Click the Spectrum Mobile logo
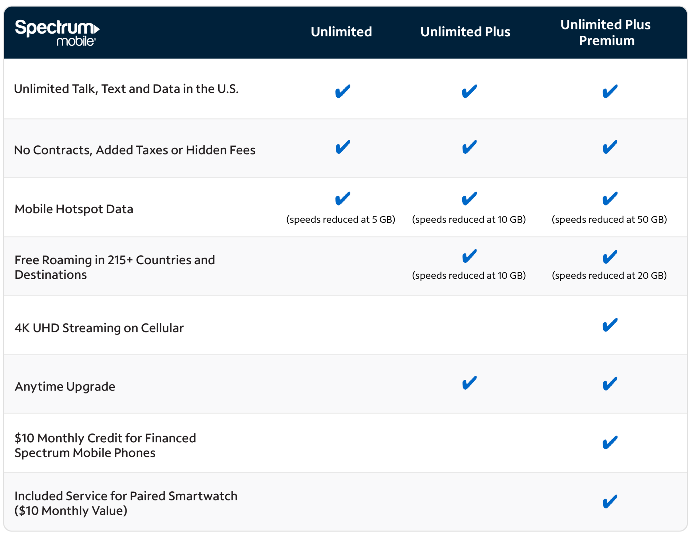This screenshot has width=693, height=535. tap(57, 33)
